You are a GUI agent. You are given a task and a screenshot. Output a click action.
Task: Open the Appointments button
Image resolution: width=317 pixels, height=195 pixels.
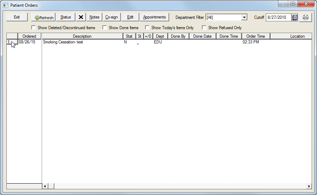(154, 17)
